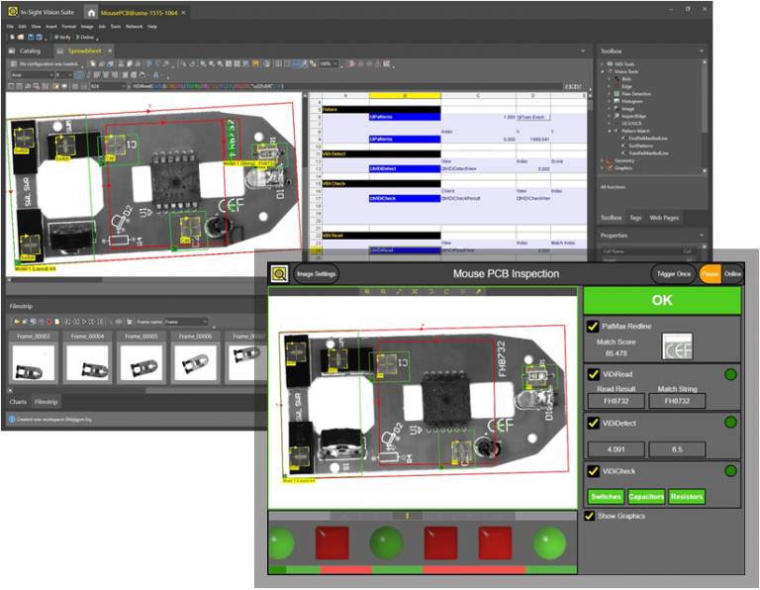Image resolution: width=760 pixels, height=590 pixels.
Task: Open the File menu
Action: point(10,26)
